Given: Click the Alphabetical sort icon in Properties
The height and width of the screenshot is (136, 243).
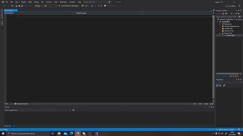Looking at the screenshot, I should [220, 86].
